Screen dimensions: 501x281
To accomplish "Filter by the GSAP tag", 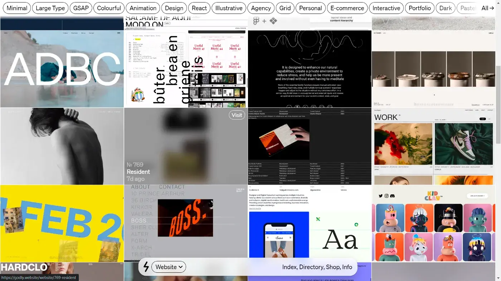I will tap(81, 8).
